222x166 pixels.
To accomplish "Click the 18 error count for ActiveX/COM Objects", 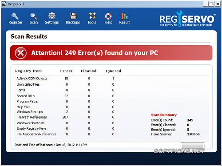I will click(66, 79).
